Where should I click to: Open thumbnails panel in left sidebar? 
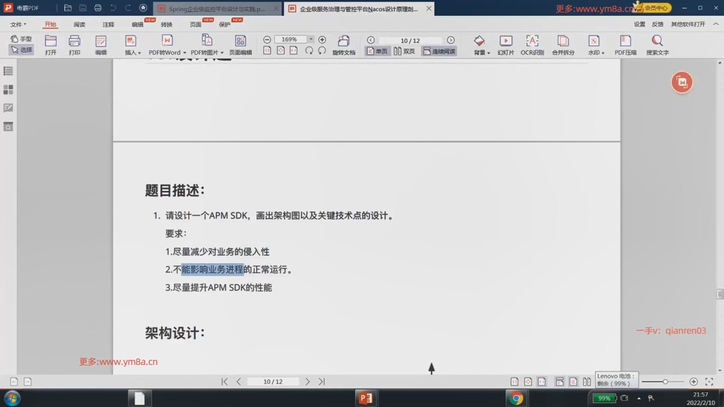click(8, 90)
